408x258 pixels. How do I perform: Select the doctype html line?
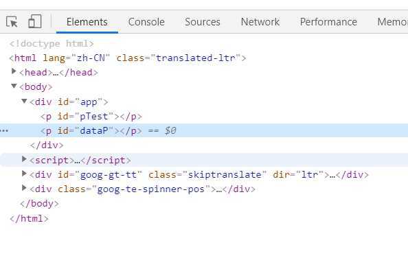[x=52, y=44]
